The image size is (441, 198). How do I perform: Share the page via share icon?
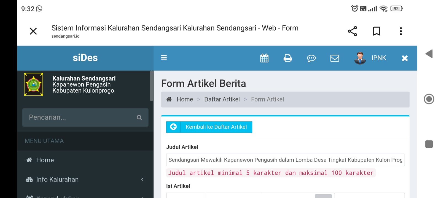352,31
